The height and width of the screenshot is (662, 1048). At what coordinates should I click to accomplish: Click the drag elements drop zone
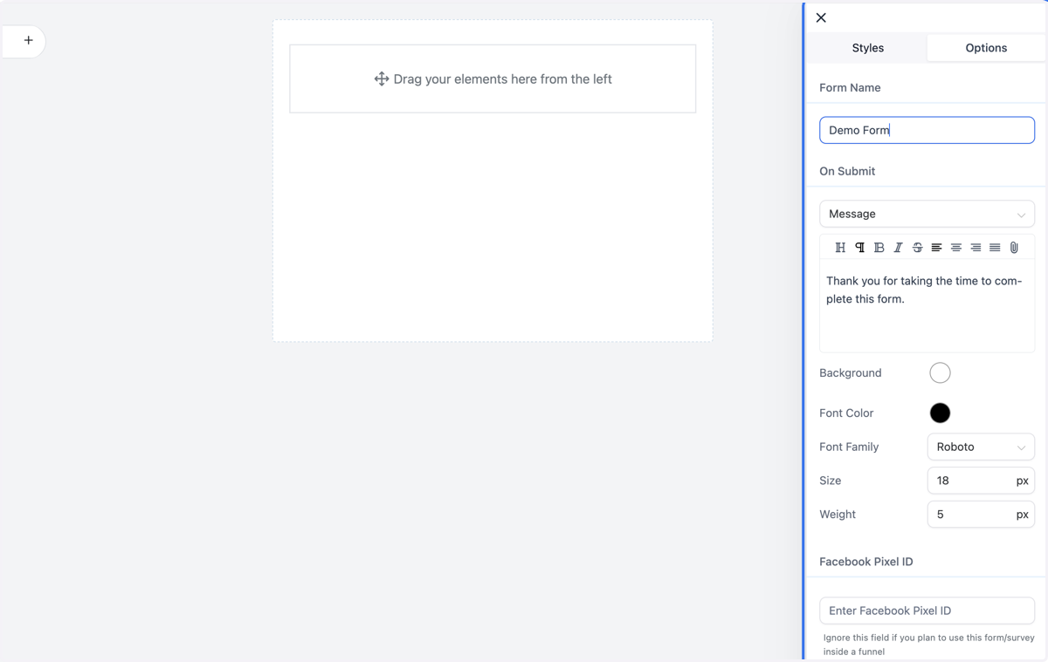coord(493,78)
